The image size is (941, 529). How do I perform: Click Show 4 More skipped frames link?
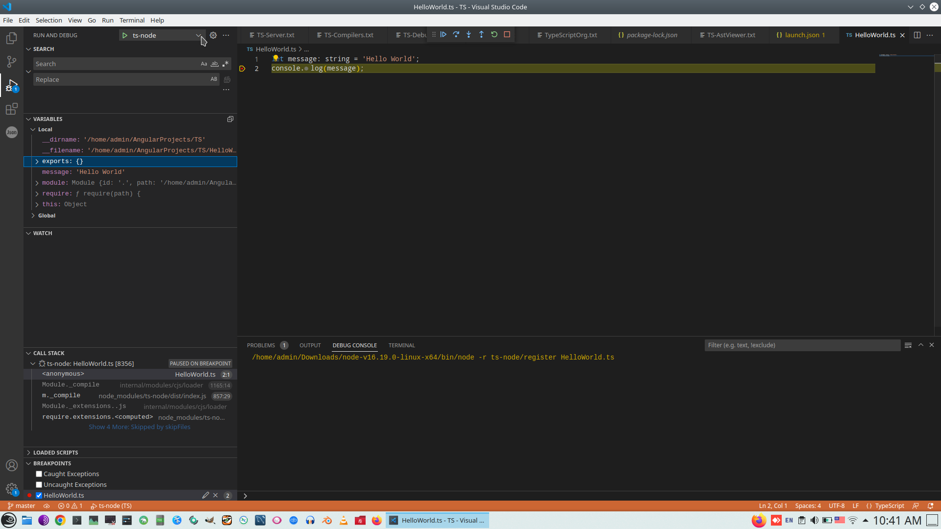click(x=139, y=427)
